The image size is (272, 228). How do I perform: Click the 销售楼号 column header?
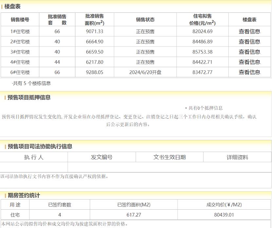click(20, 19)
